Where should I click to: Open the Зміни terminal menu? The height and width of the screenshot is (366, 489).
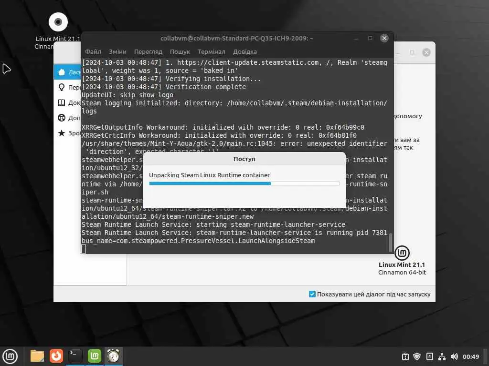[x=117, y=51]
